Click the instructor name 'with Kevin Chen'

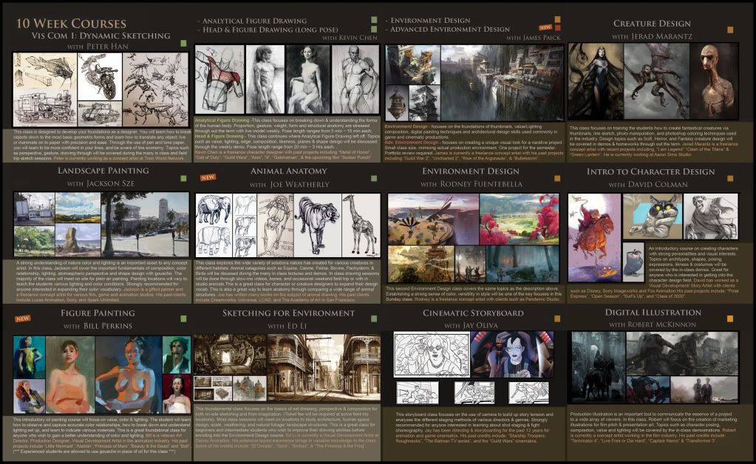tap(350, 38)
